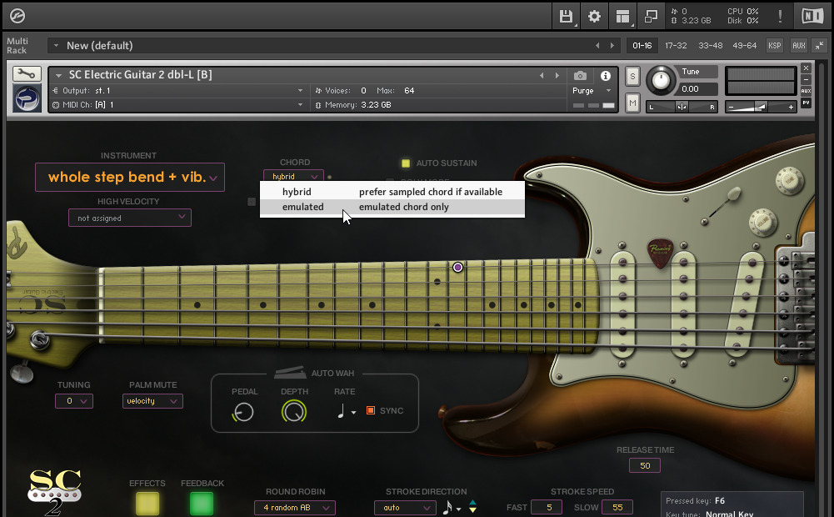Load the previous multi with left arrow
Image resolution: width=834 pixels, height=517 pixels.
[597, 46]
